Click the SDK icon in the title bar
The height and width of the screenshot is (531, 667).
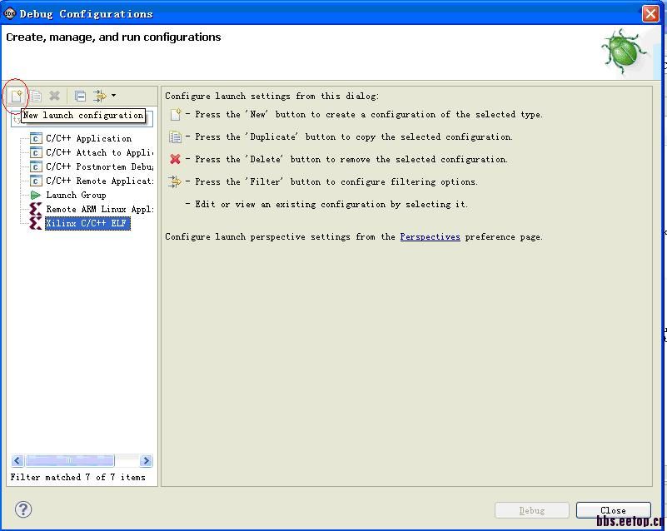click(10, 13)
